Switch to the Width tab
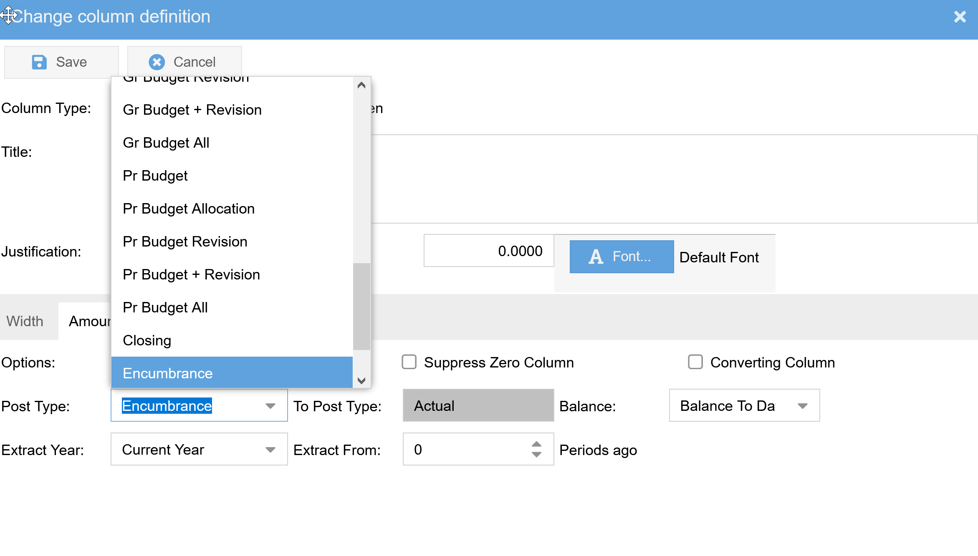The image size is (978, 556). (x=25, y=321)
